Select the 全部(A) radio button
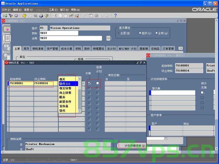The image size is (219, 164). pos(156,33)
